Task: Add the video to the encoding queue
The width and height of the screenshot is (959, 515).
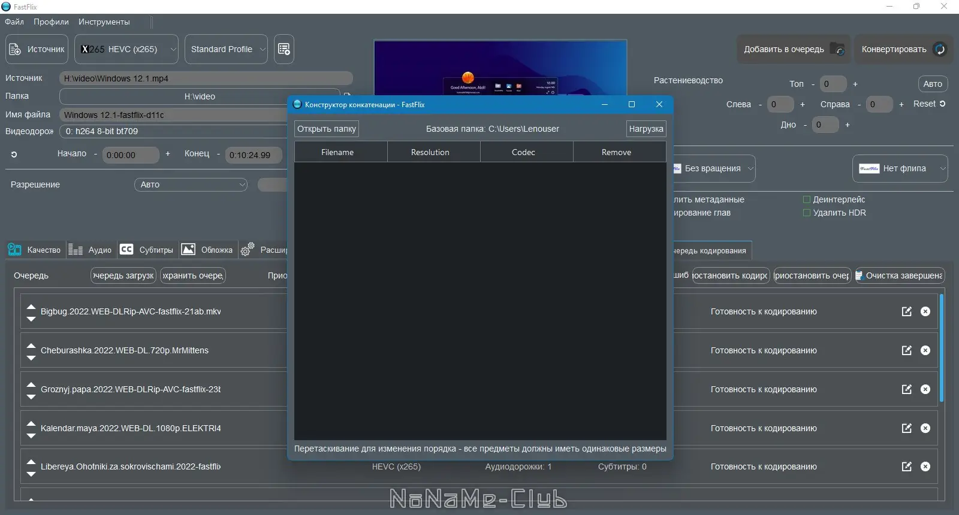Action: click(x=793, y=49)
